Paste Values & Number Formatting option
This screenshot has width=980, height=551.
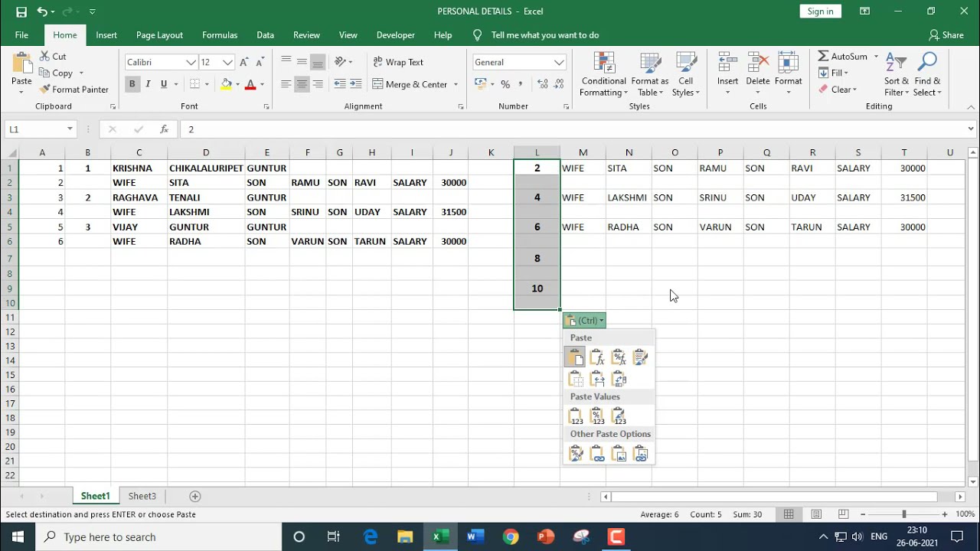coord(597,416)
